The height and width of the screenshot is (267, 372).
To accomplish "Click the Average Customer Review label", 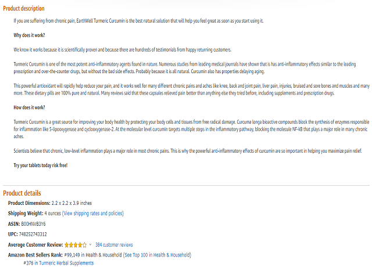I will [x=35, y=245].
